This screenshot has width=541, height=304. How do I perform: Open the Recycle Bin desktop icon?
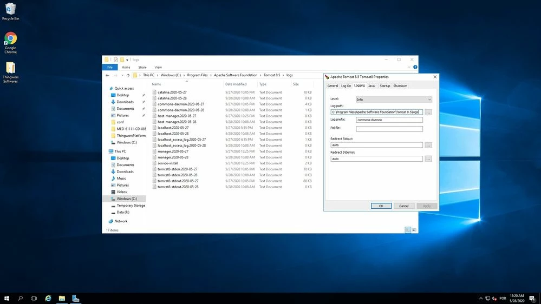pos(10,12)
